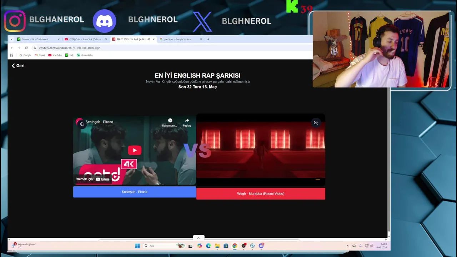Viewport: 457px width, 257px height.
Task: Switch to Ozbi - Sonu Yok YouTube tab
Action: point(85,39)
